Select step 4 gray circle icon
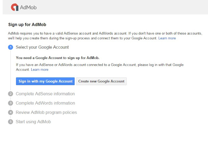This screenshot has width=208, height=153. pos(11,112)
